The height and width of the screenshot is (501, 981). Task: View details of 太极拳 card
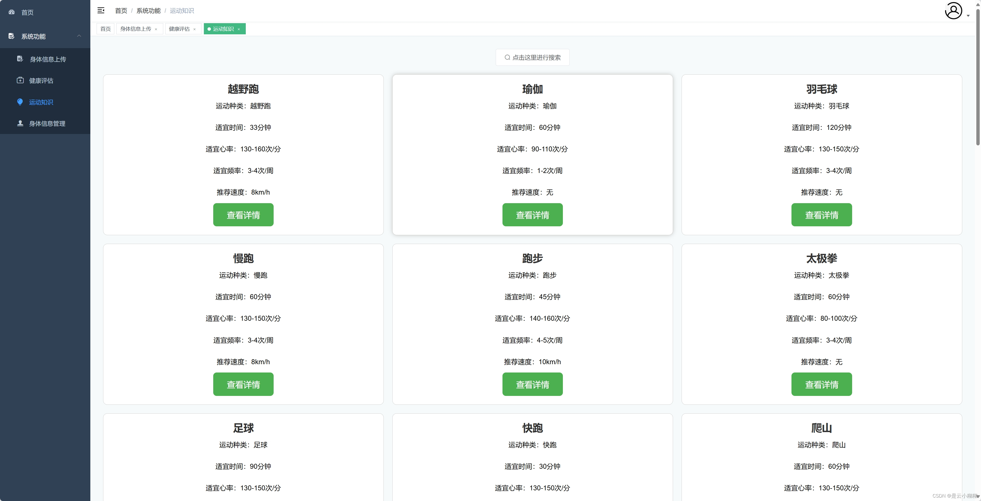coord(821,384)
